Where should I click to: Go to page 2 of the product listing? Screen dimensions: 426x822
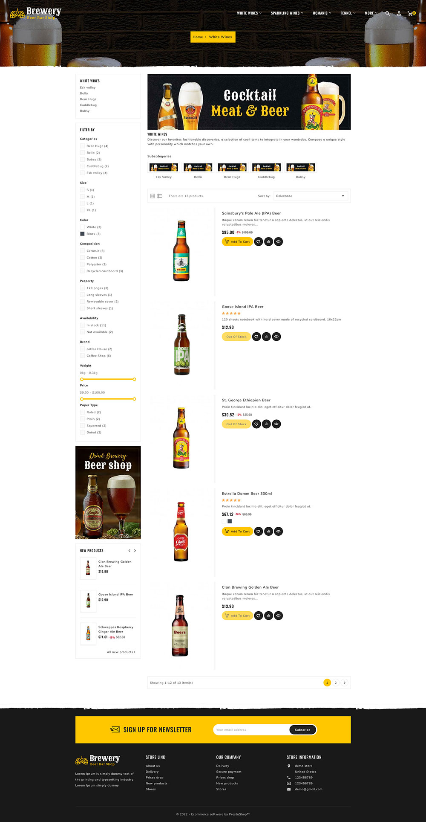pyautogui.click(x=335, y=683)
